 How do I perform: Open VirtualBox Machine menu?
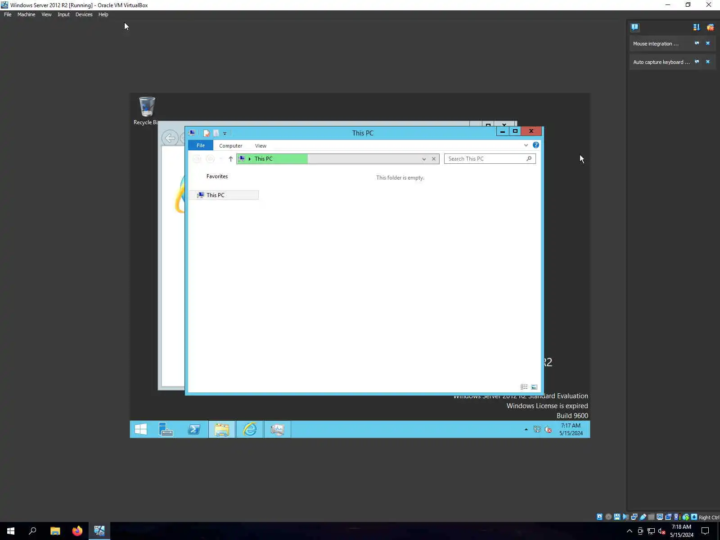[x=26, y=14]
